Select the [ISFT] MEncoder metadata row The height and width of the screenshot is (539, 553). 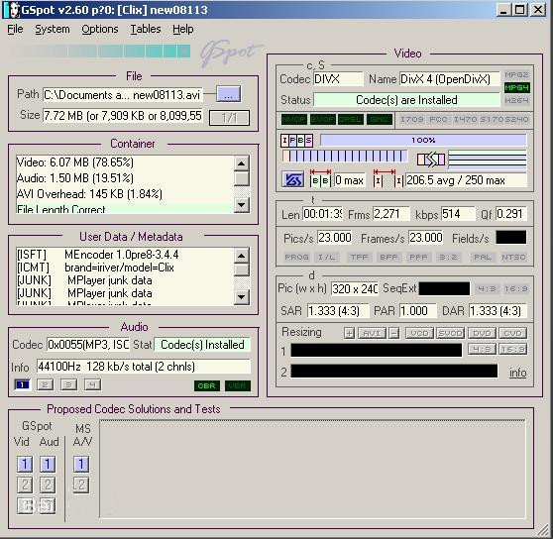pos(125,255)
